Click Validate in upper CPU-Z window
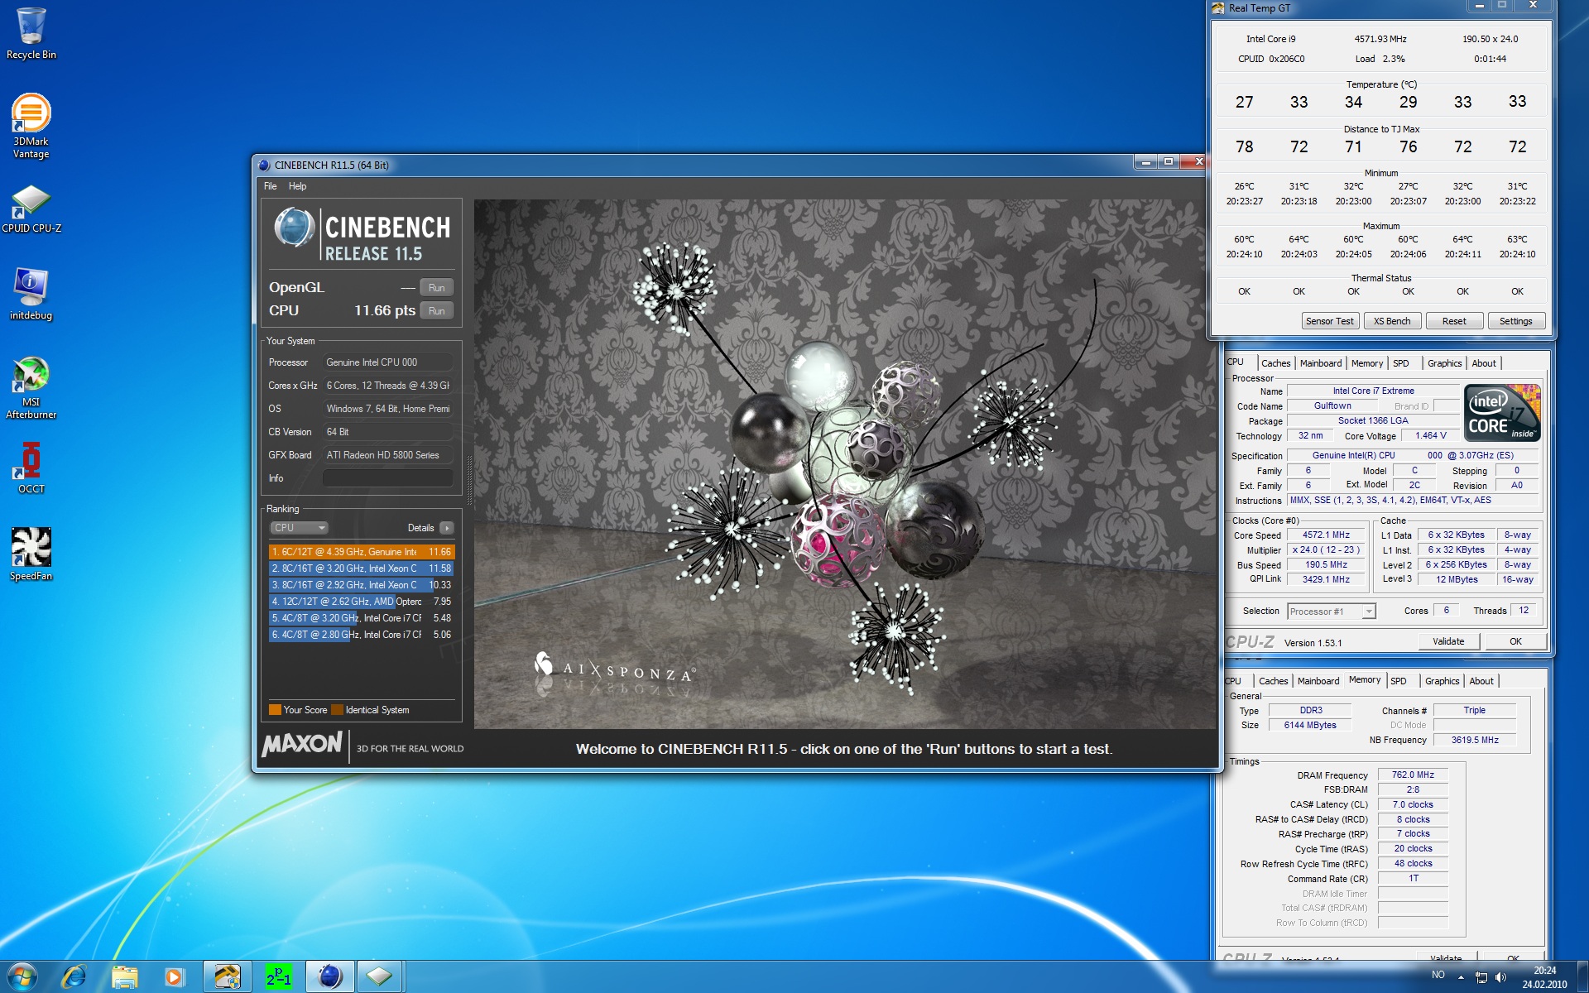 [1448, 641]
